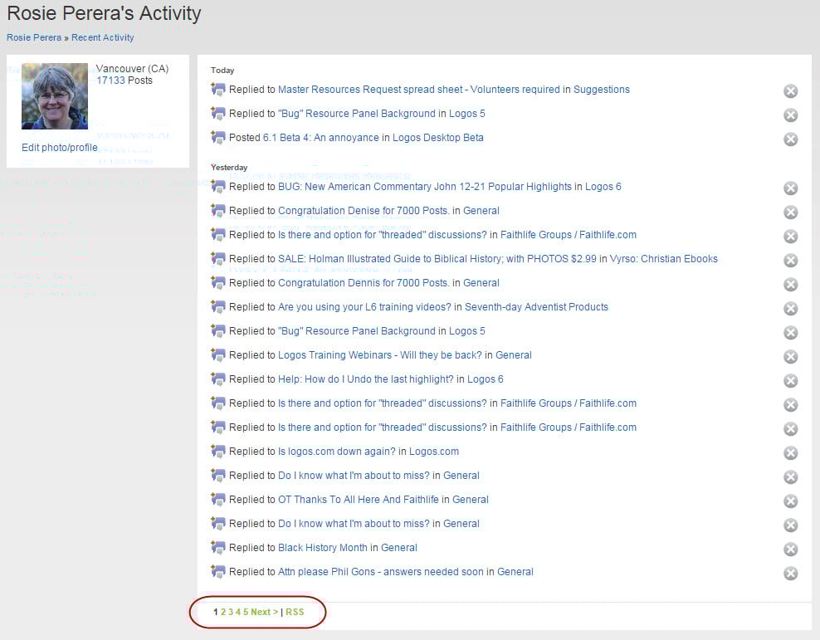Remove the 6.1 Beta 4 annoyance activity entry
Screen dimensions: 820x640
[790, 139]
